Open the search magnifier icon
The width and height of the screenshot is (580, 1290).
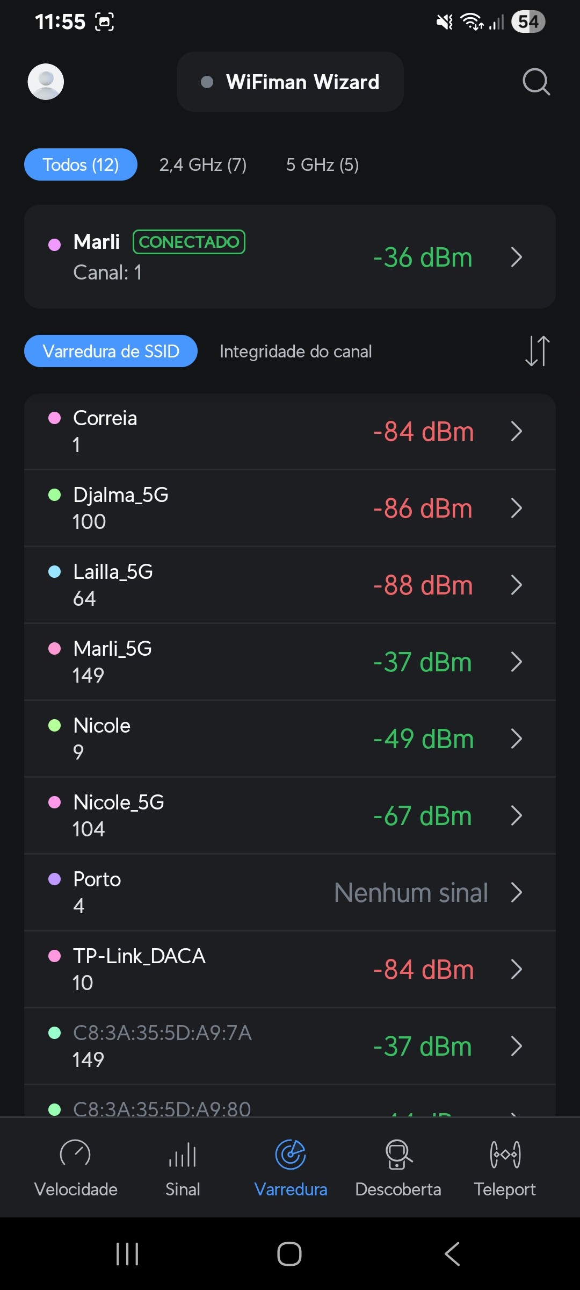click(536, 82)
